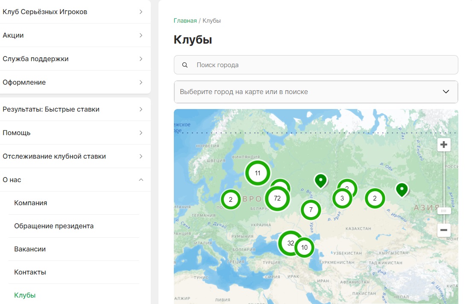The image size is (472, 304).
Task: Collapse the О нас section chevron
Action: [141, 180]
